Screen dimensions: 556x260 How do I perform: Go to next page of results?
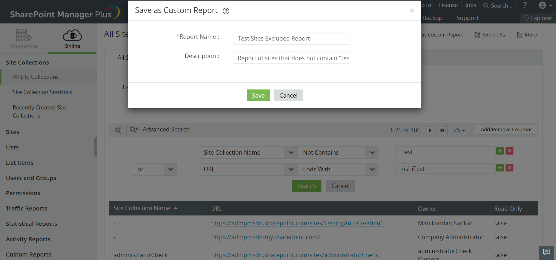point(430,130)
